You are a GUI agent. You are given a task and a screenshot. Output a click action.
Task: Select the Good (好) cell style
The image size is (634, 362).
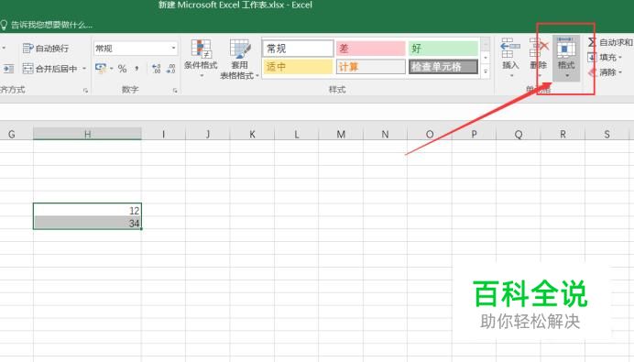443,49
